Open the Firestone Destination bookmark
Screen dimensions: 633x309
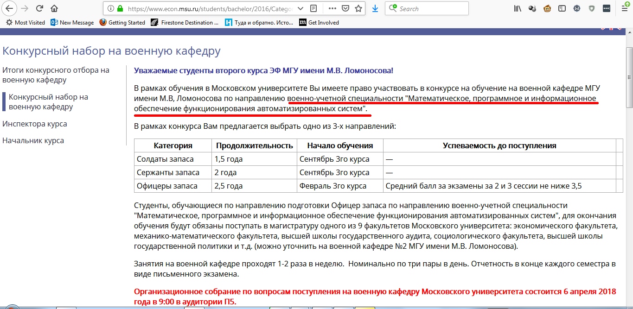tap(185, 22)
